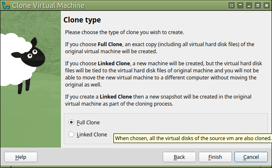Screen dimensions: 272x168
Task: Click the VirtualBox icon in the title bar
Action: tap(5, 5)
